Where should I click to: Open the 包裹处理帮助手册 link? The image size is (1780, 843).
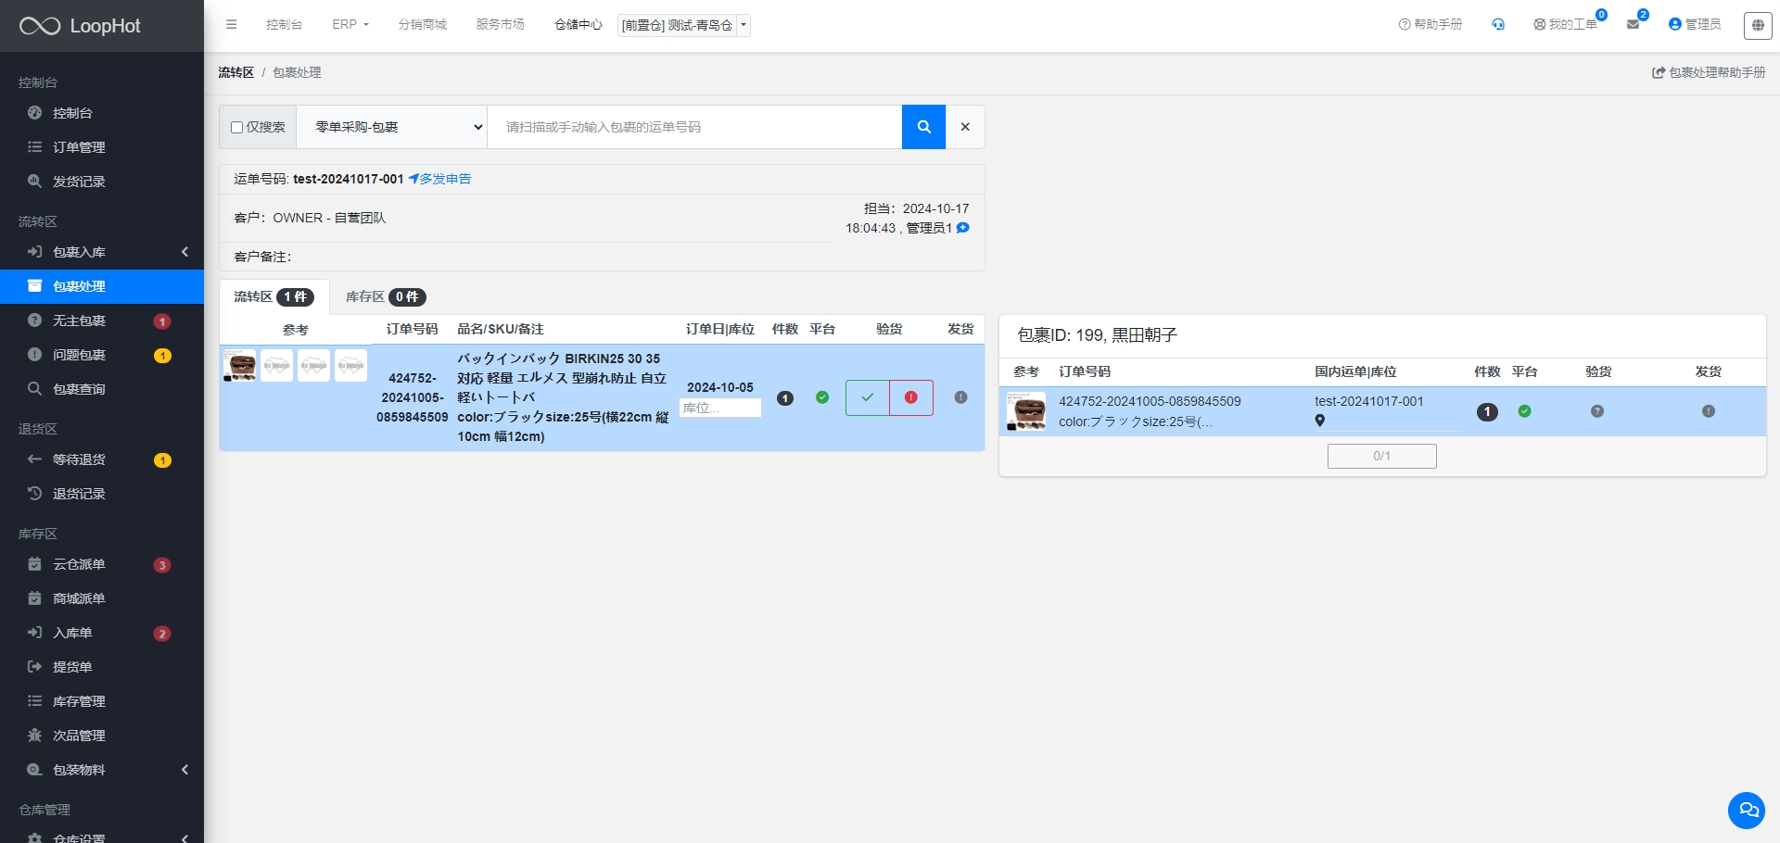pos(1709,72)
